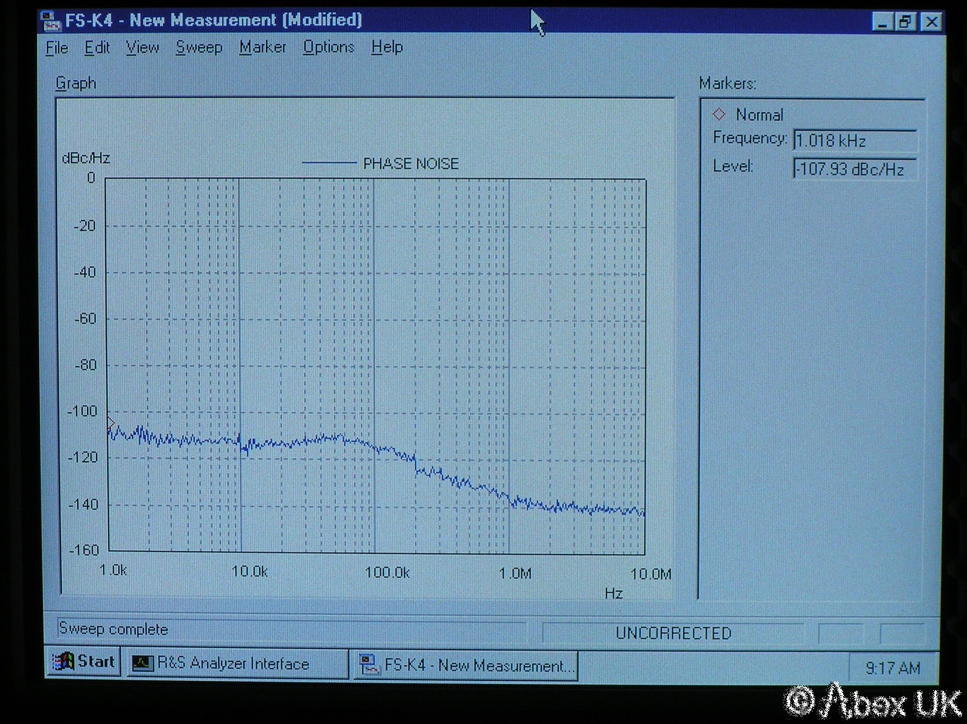Maximize the FS-K4 window

click(905, 22)
